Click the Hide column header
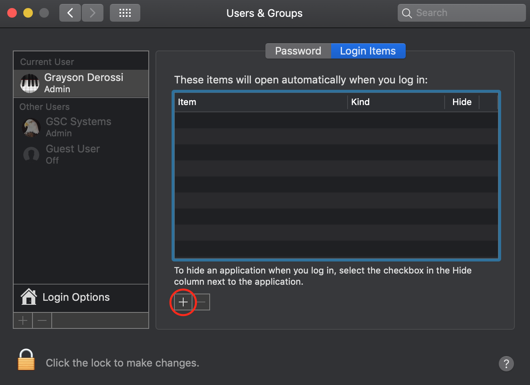Screen dimensions: 530x385 pos(462,102)
